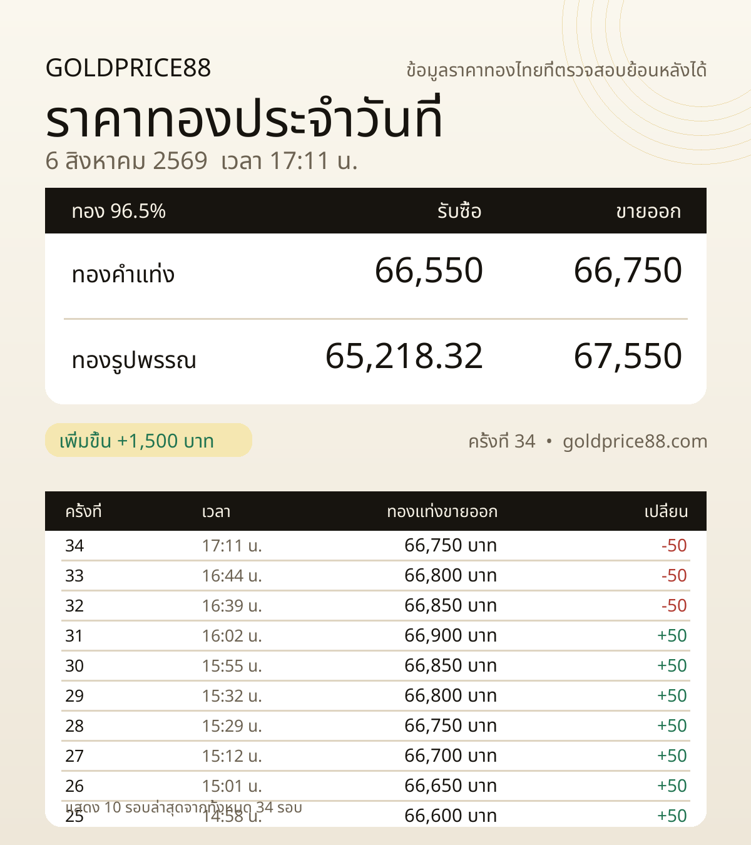Image resolution: width=751 pixels, height=845 pixels.
Task: Click the ขายออก column header
Action: coord(648,211)
